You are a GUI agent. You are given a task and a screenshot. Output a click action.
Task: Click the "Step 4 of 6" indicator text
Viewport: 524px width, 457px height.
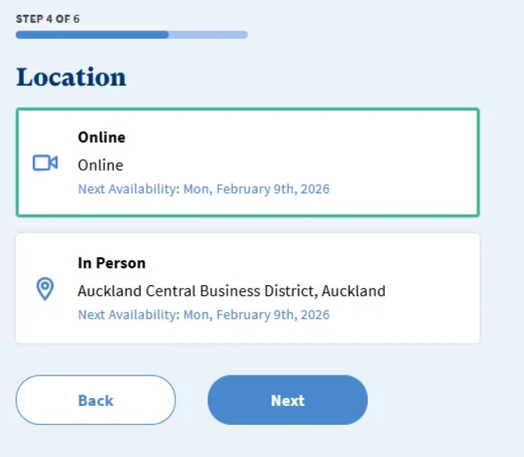click(48, 18)
